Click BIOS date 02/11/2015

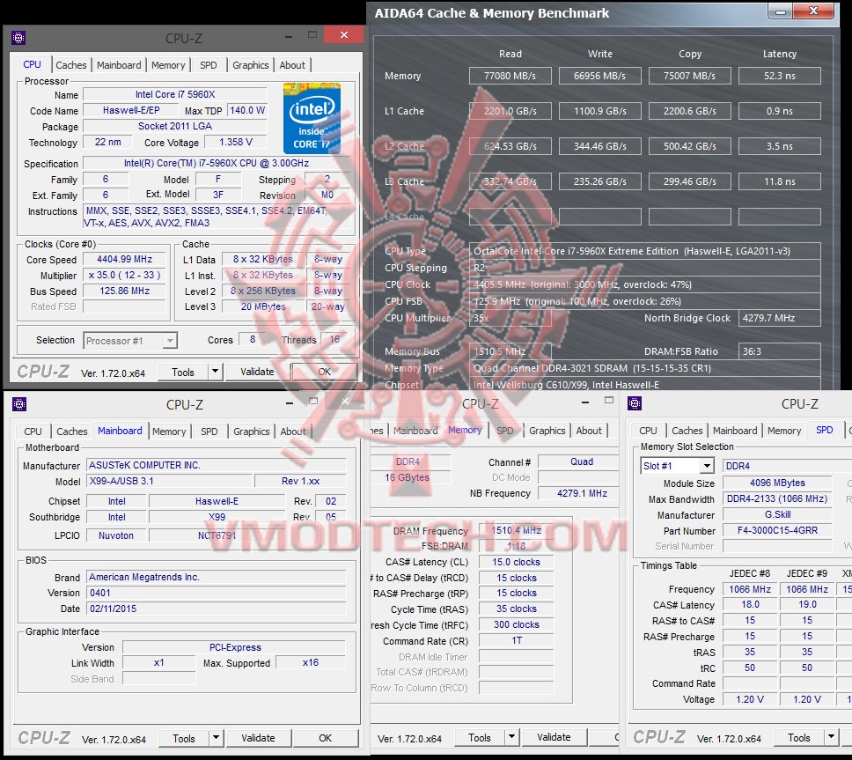[217, 609]
